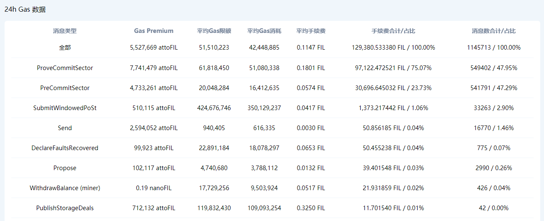Select the ProveCommitSector message type
The width and height of the screenshot is (544, 221).
[x=65, y=68]
